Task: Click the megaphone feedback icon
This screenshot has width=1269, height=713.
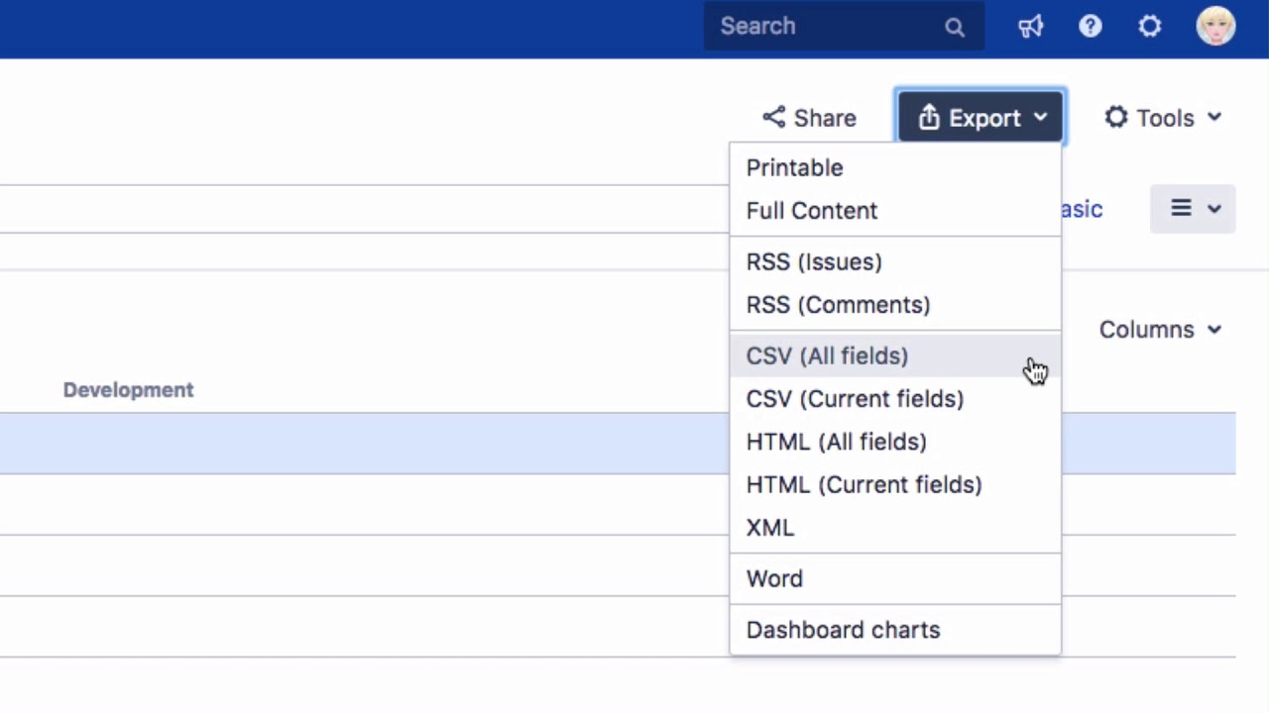Action: coord(1031,27)
